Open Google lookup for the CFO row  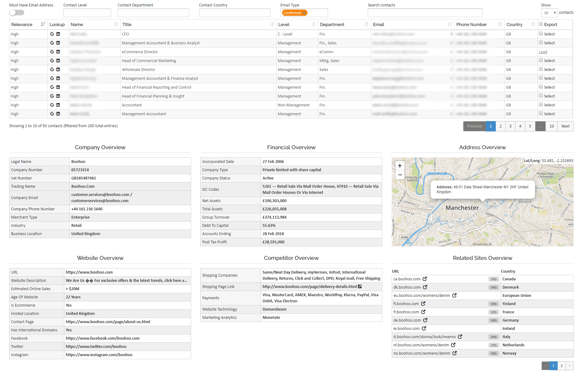52,34
